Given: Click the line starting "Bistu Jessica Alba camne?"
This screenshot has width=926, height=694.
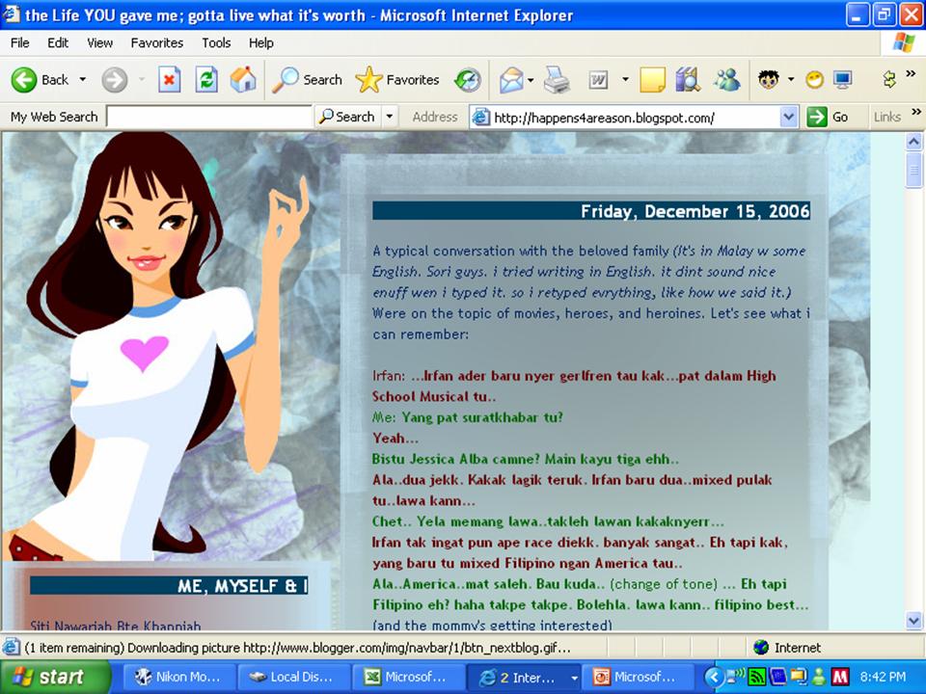Looking at the screenshot, I should 526,459.
